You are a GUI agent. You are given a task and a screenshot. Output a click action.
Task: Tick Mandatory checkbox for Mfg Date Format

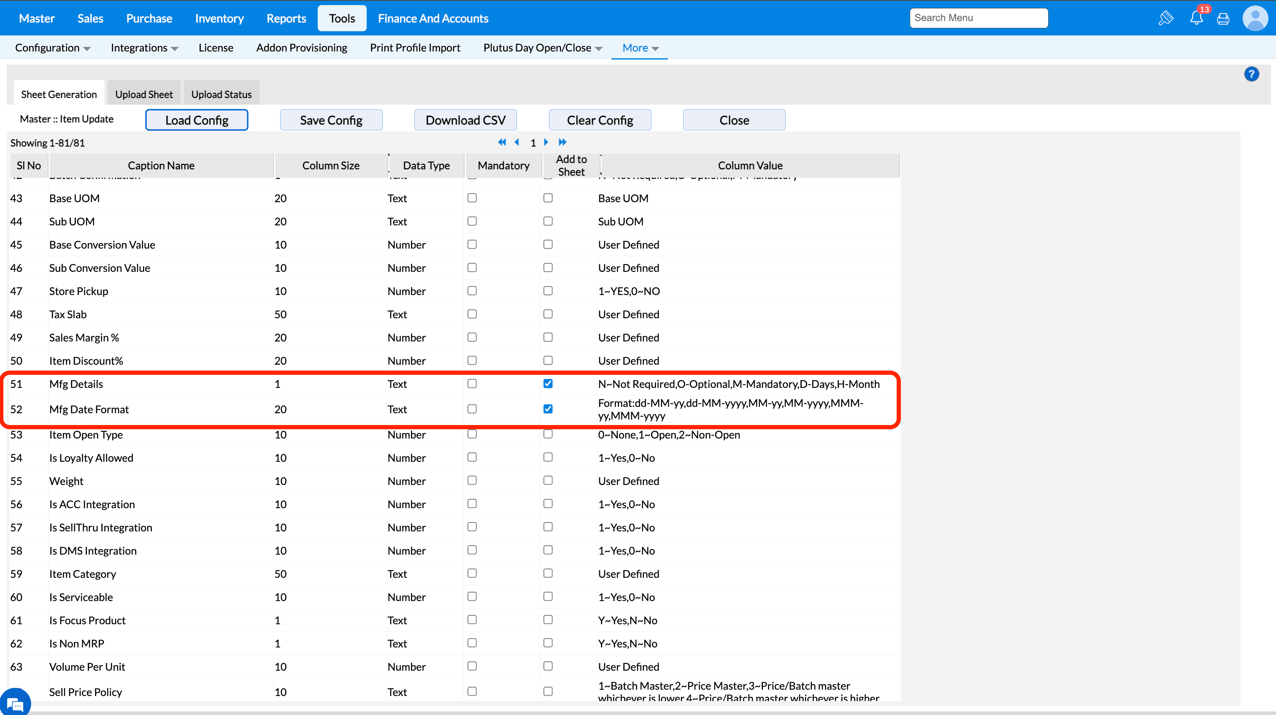point(472,409)
